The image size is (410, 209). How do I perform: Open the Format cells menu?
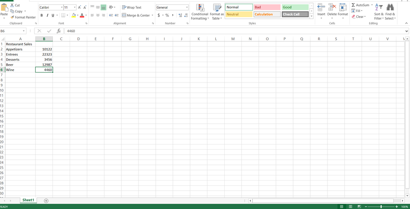point(343,12)
